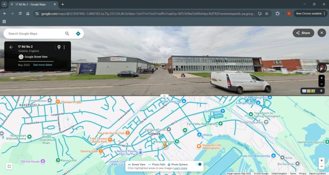This screenshot has width=329, height=175.
Task: Open directions with the blue arrow icon
Action: (x=78, y=34)
